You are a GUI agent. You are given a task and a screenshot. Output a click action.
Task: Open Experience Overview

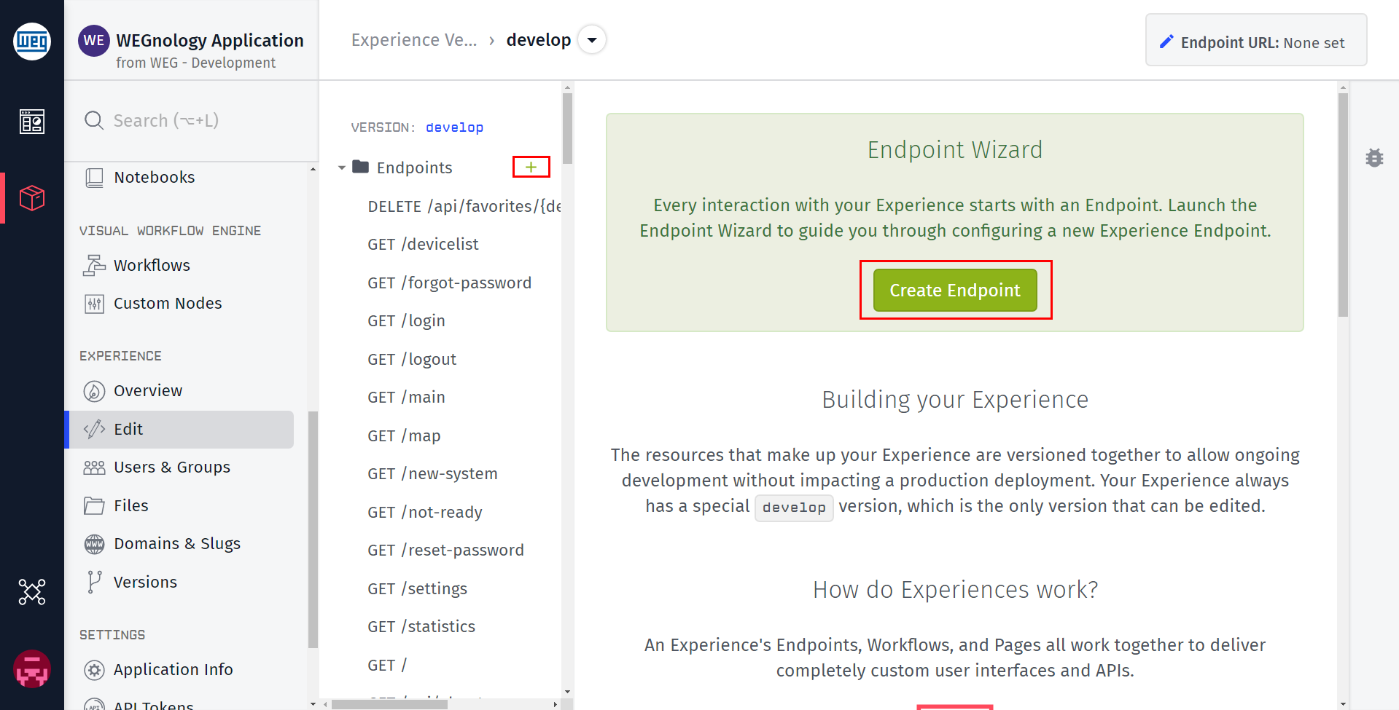148,391
